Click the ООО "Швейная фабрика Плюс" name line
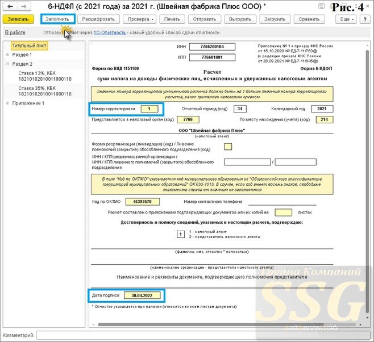 tap(212, 131)
